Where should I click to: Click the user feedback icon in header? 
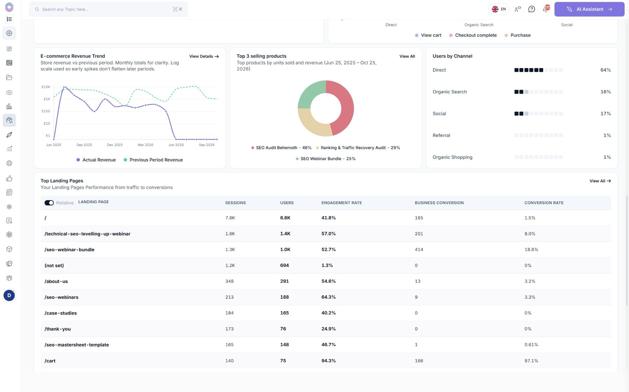pyautogui.click(x=518, y=9)
